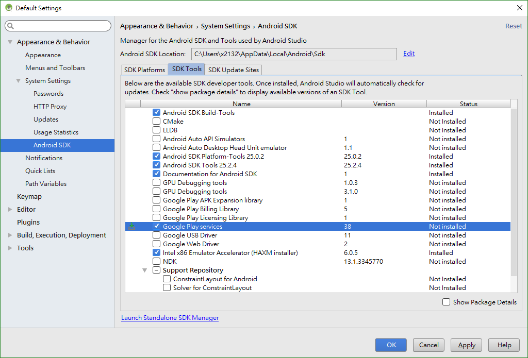Tick the NDK checkbox

coord(156,261)
